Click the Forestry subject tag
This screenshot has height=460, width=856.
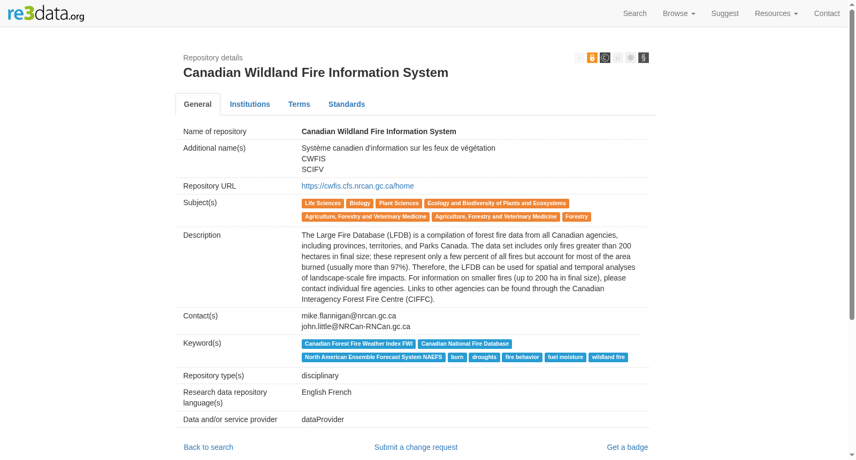577,217
